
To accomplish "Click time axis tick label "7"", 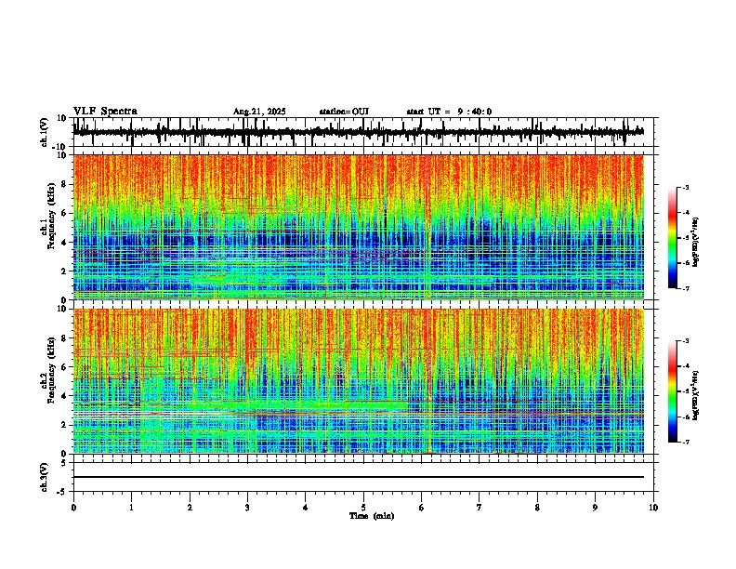I will [x=480, y=508].
